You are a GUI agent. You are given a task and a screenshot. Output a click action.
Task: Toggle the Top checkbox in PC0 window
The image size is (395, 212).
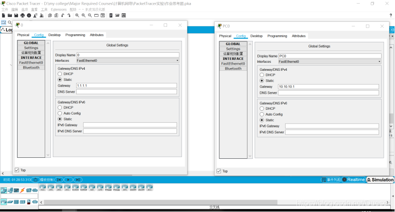(218, 171)
